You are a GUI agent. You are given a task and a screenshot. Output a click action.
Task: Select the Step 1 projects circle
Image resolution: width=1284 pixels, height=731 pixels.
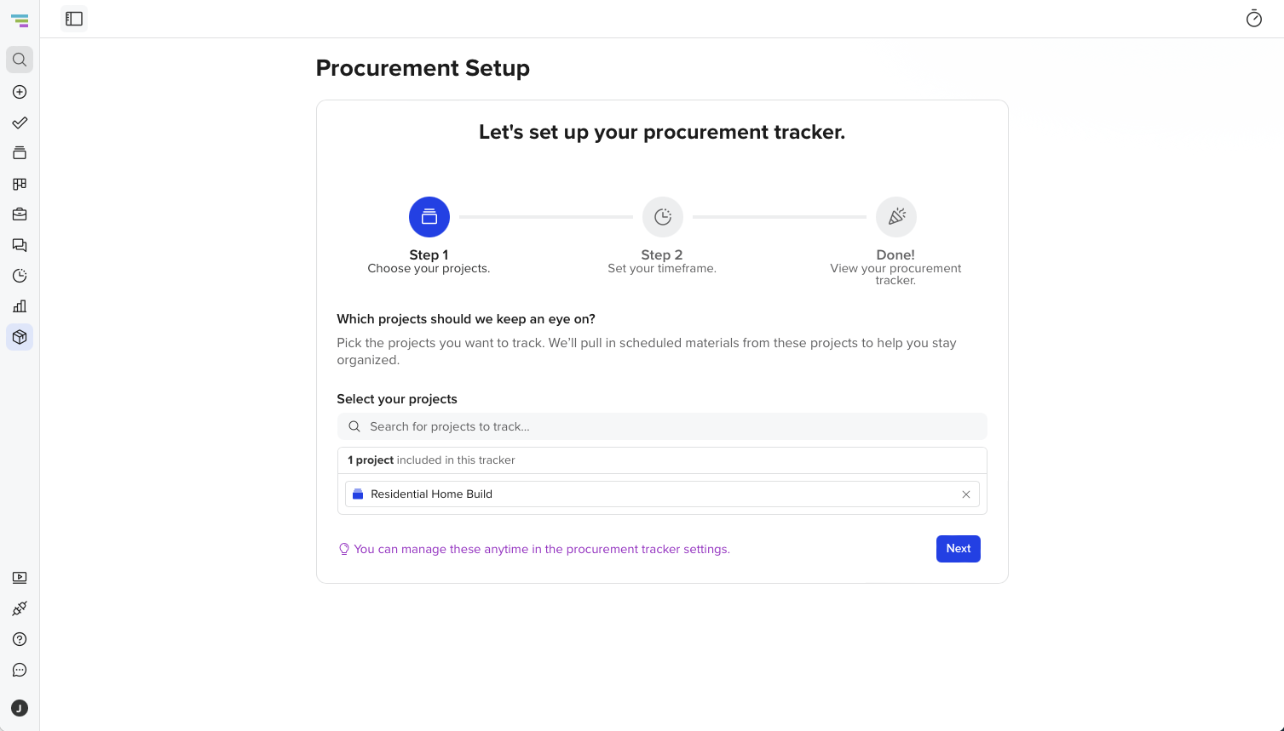(x=429, y=217)
